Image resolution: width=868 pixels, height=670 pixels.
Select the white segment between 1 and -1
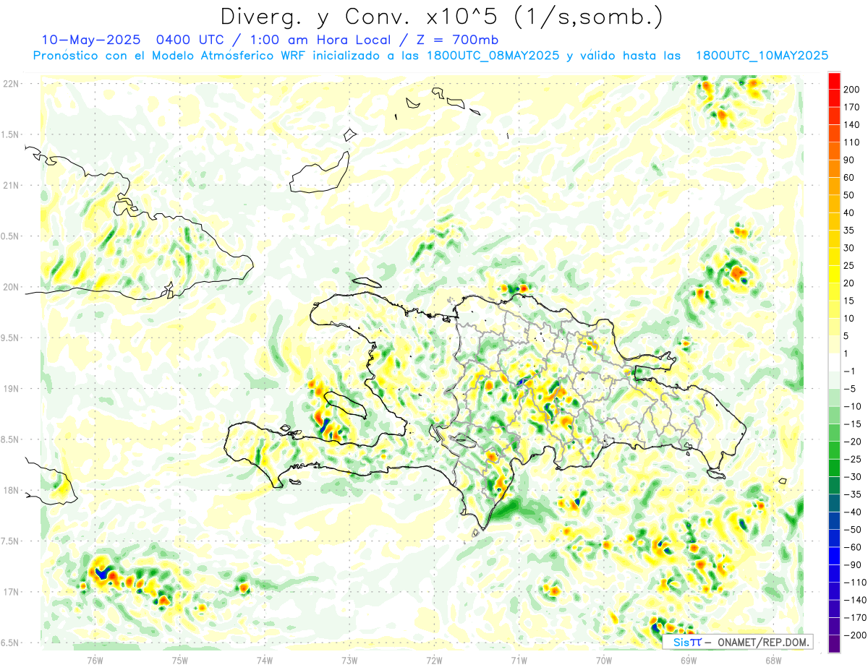coord(834,362)
